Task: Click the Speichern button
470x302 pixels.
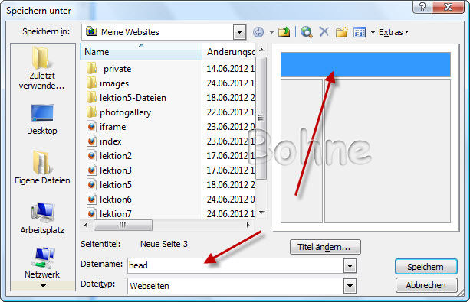Action: click(426, 267)
